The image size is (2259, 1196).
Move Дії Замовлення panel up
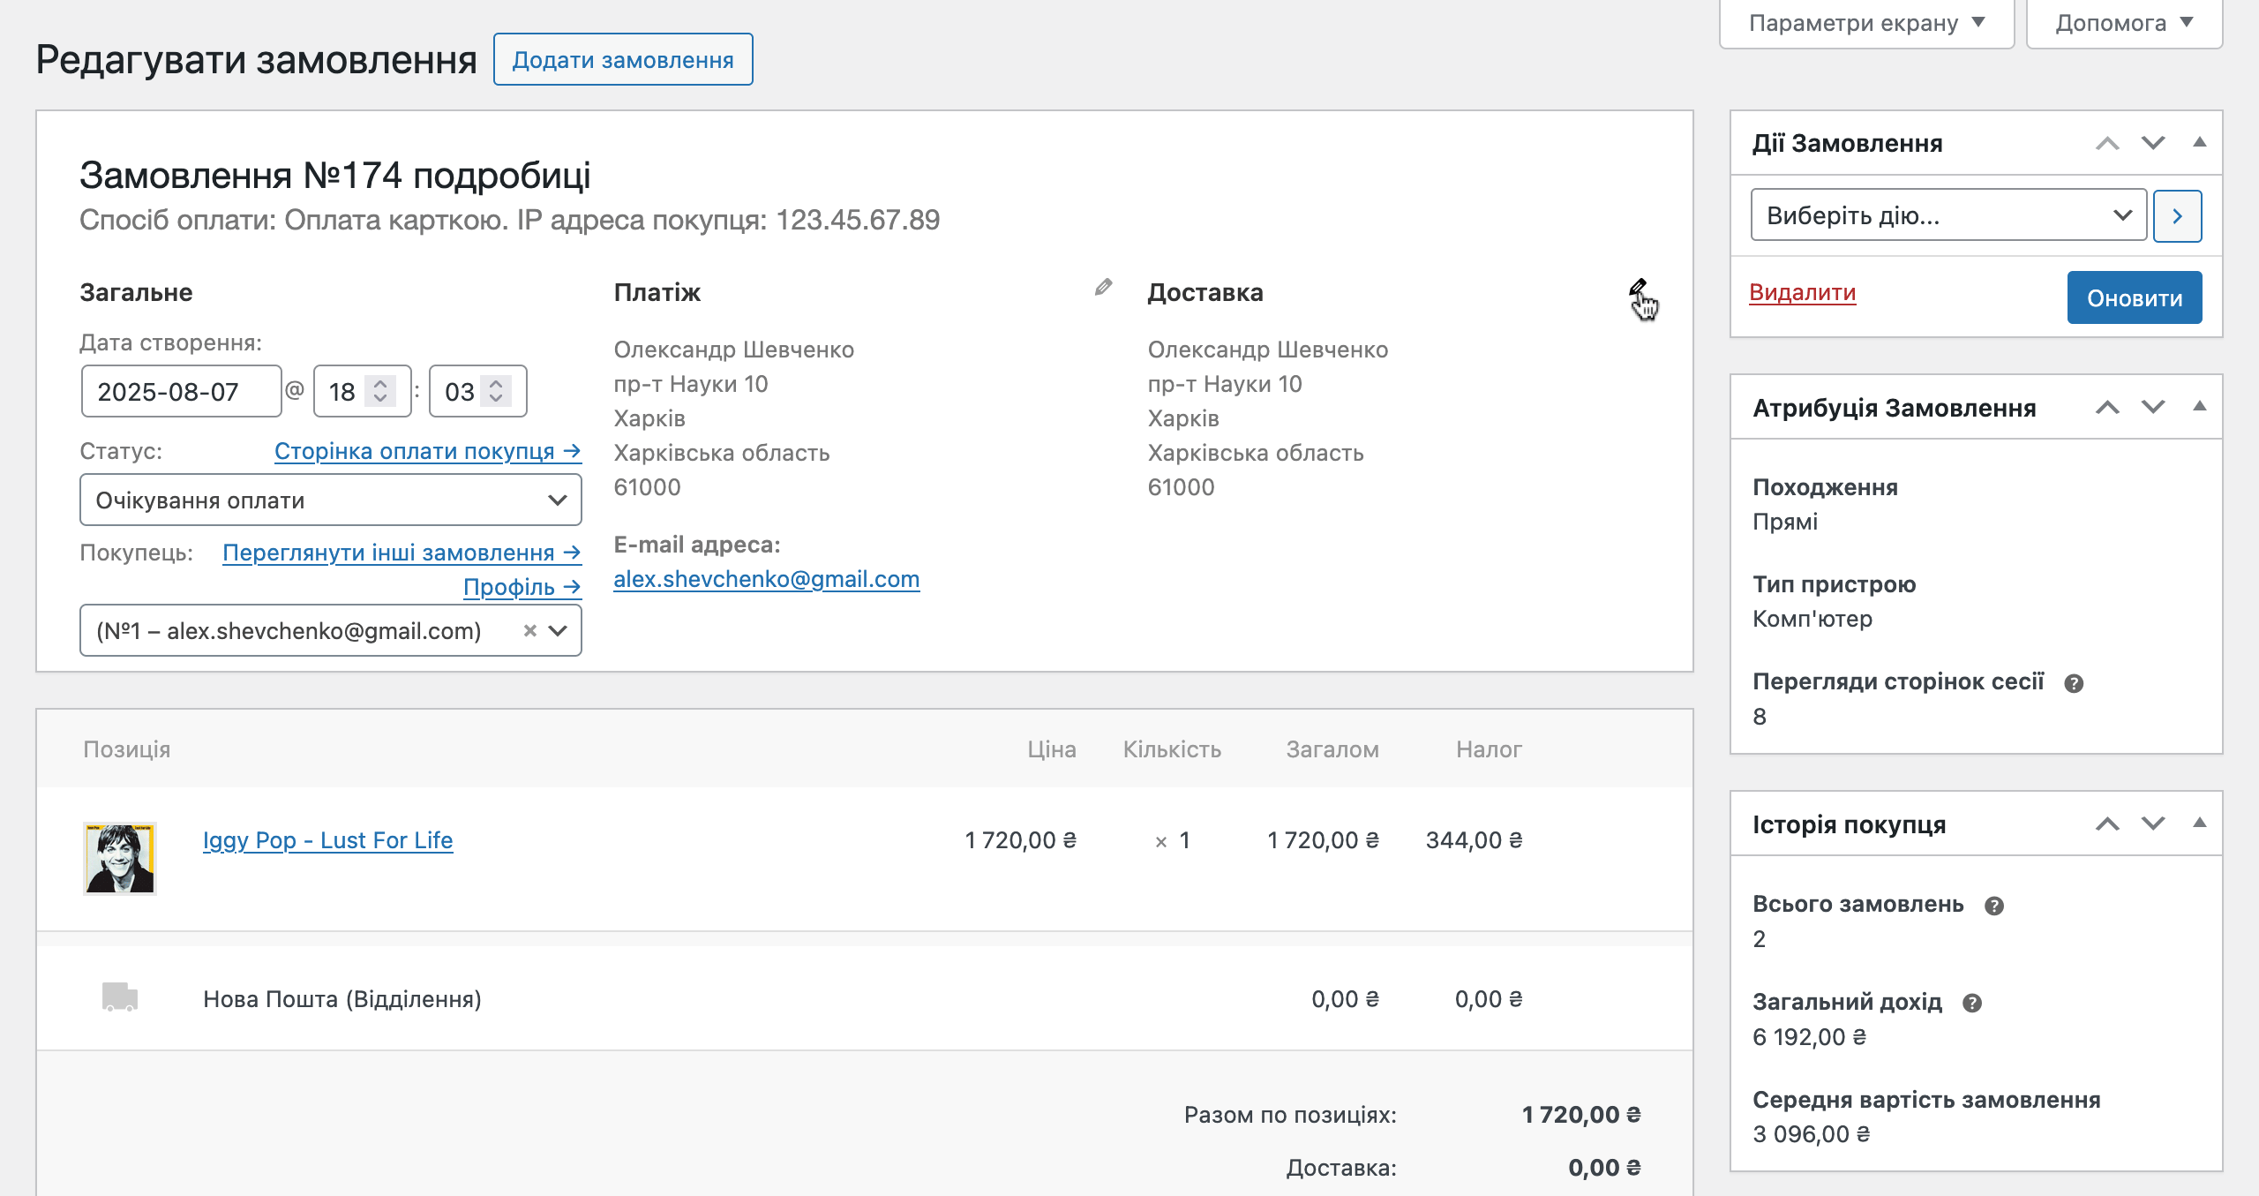tap(2107, 143)
